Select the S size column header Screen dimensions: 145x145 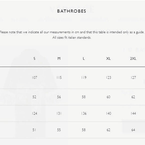pos(34,58)
